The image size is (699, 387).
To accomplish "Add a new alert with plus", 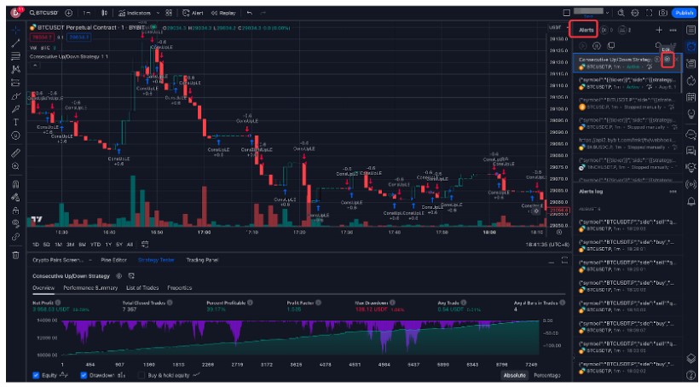I will [x=659, y=30].
